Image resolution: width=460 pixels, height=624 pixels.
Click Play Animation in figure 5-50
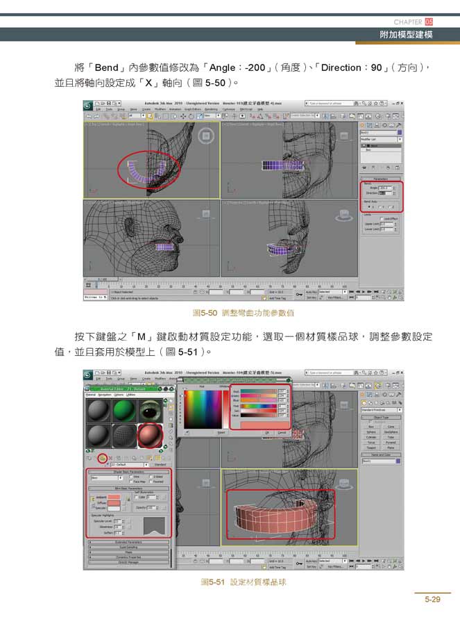(364, 292)
